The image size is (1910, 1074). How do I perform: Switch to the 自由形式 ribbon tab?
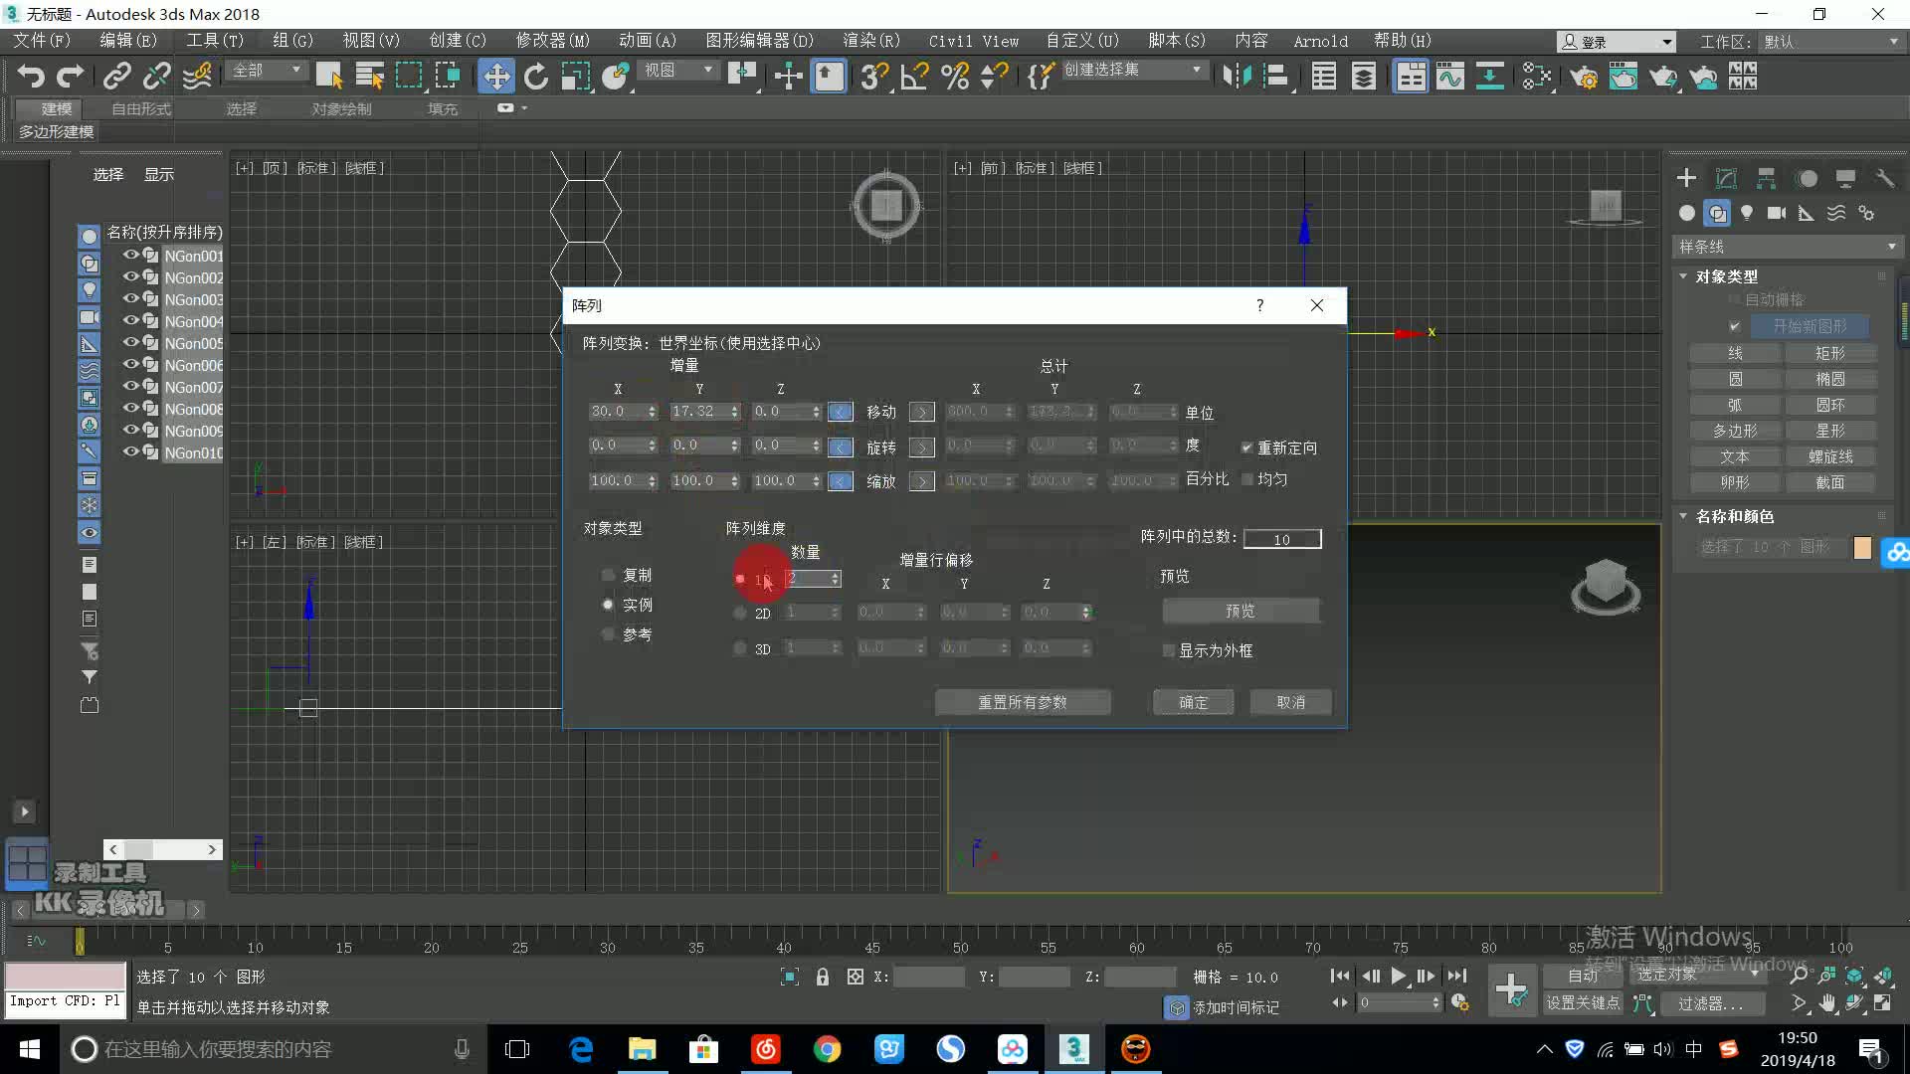(x=137, y=108)
